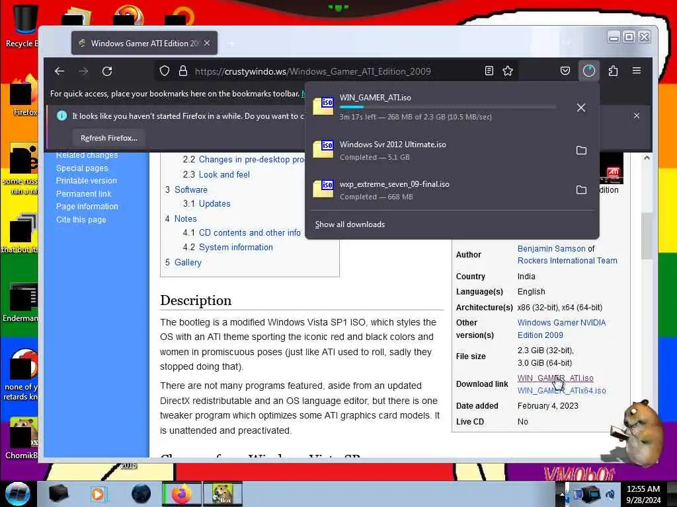Click WIN_GAMER_ATIx64.iso download link

tap(561, 391)
